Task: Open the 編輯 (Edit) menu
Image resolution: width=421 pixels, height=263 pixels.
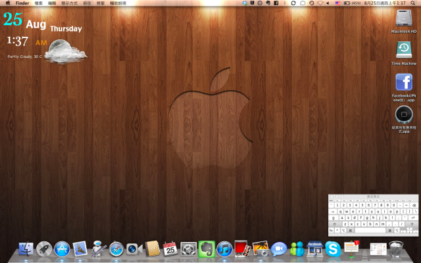Action: tap(52, 3)
